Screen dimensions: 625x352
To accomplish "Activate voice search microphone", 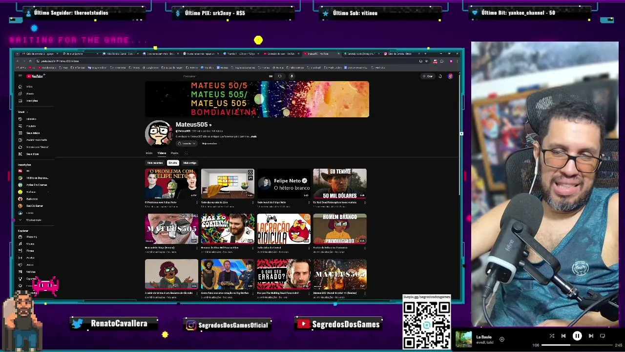I will (292, 76).
